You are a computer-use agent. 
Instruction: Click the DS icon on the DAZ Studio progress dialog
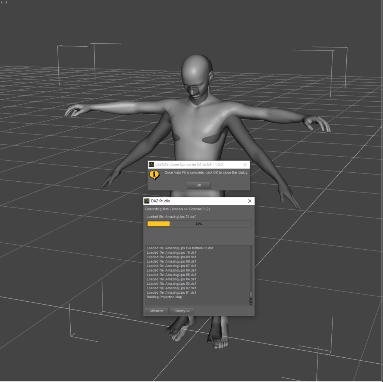click(147, 201)
